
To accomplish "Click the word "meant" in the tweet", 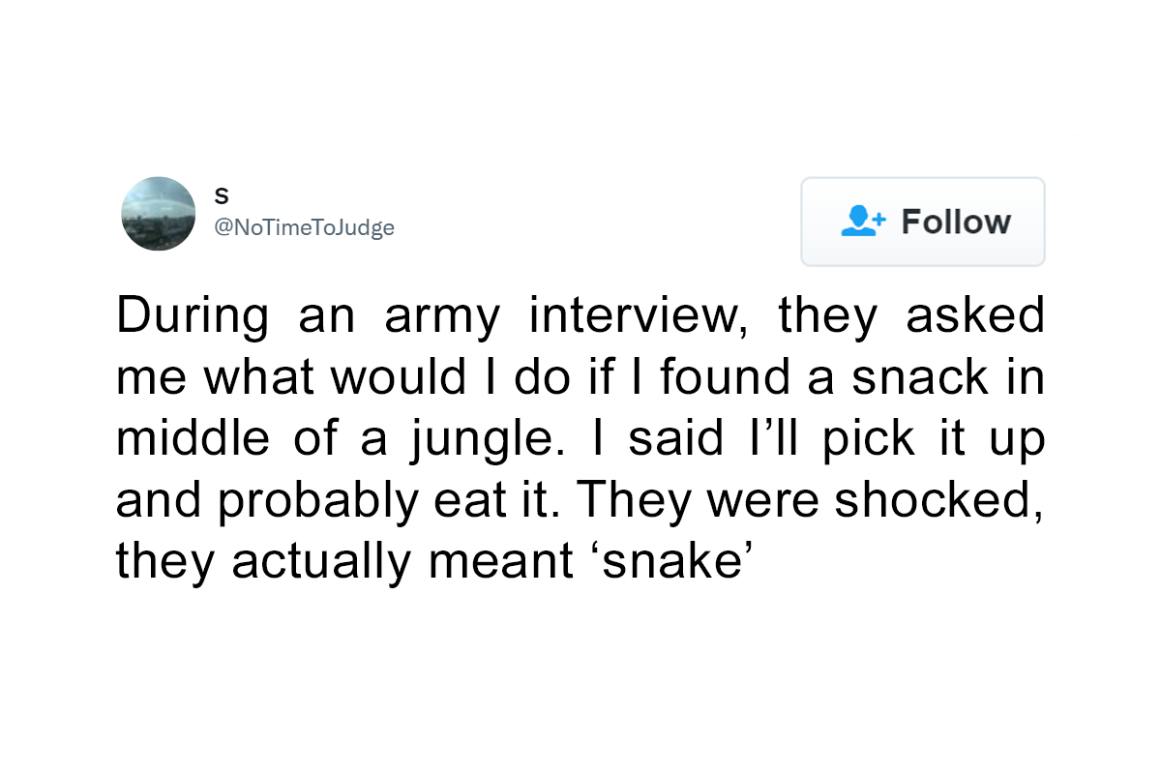I will (500, 564).
